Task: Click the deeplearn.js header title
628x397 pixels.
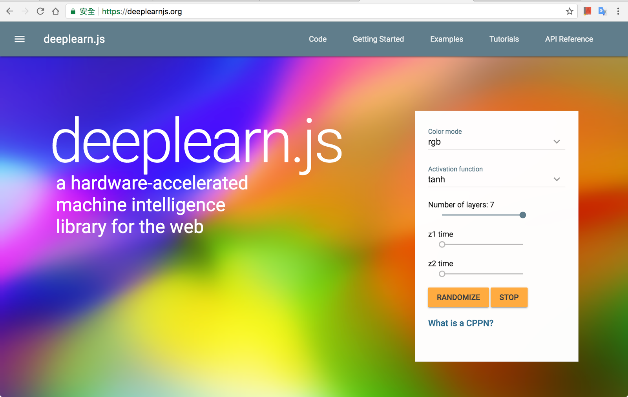Action: [74, 39]
